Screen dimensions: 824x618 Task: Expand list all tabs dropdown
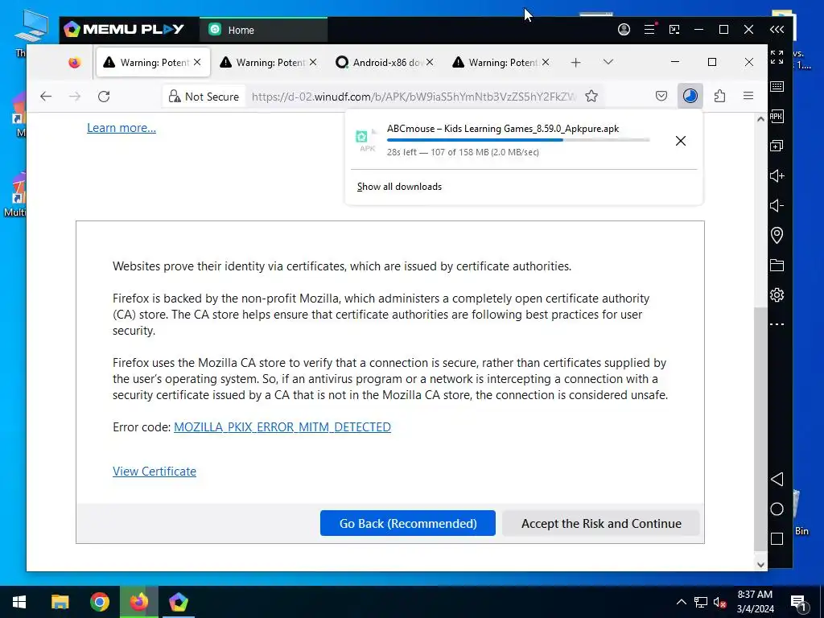pos(608,62)
